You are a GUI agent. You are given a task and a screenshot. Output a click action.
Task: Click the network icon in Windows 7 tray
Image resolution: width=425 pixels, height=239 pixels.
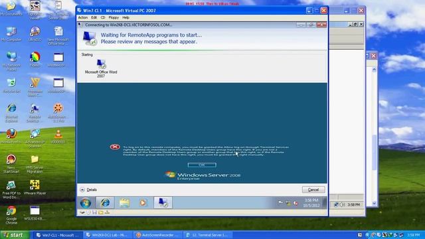tap(288, 203)
